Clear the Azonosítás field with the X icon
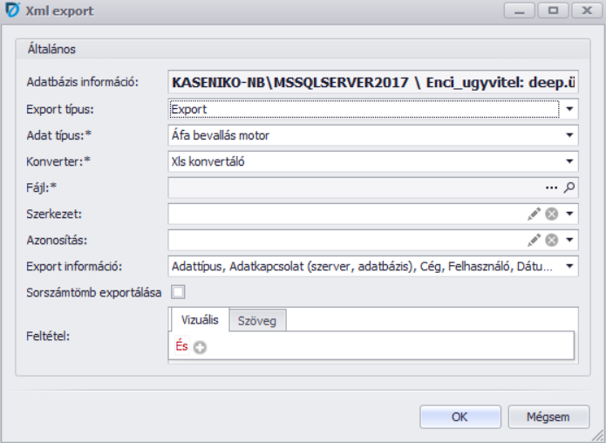606x443 pixels. point(551,240)
